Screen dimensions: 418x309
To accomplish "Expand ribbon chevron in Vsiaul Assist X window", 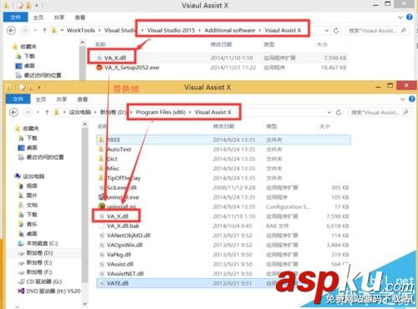I will (x=400, y=18).
